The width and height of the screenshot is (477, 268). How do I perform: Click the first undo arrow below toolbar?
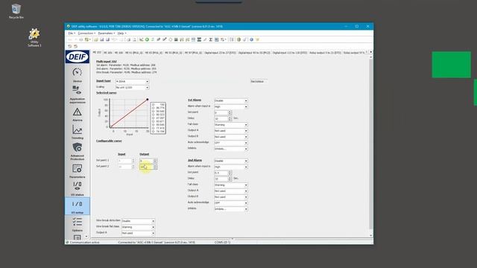pos(69,46)
